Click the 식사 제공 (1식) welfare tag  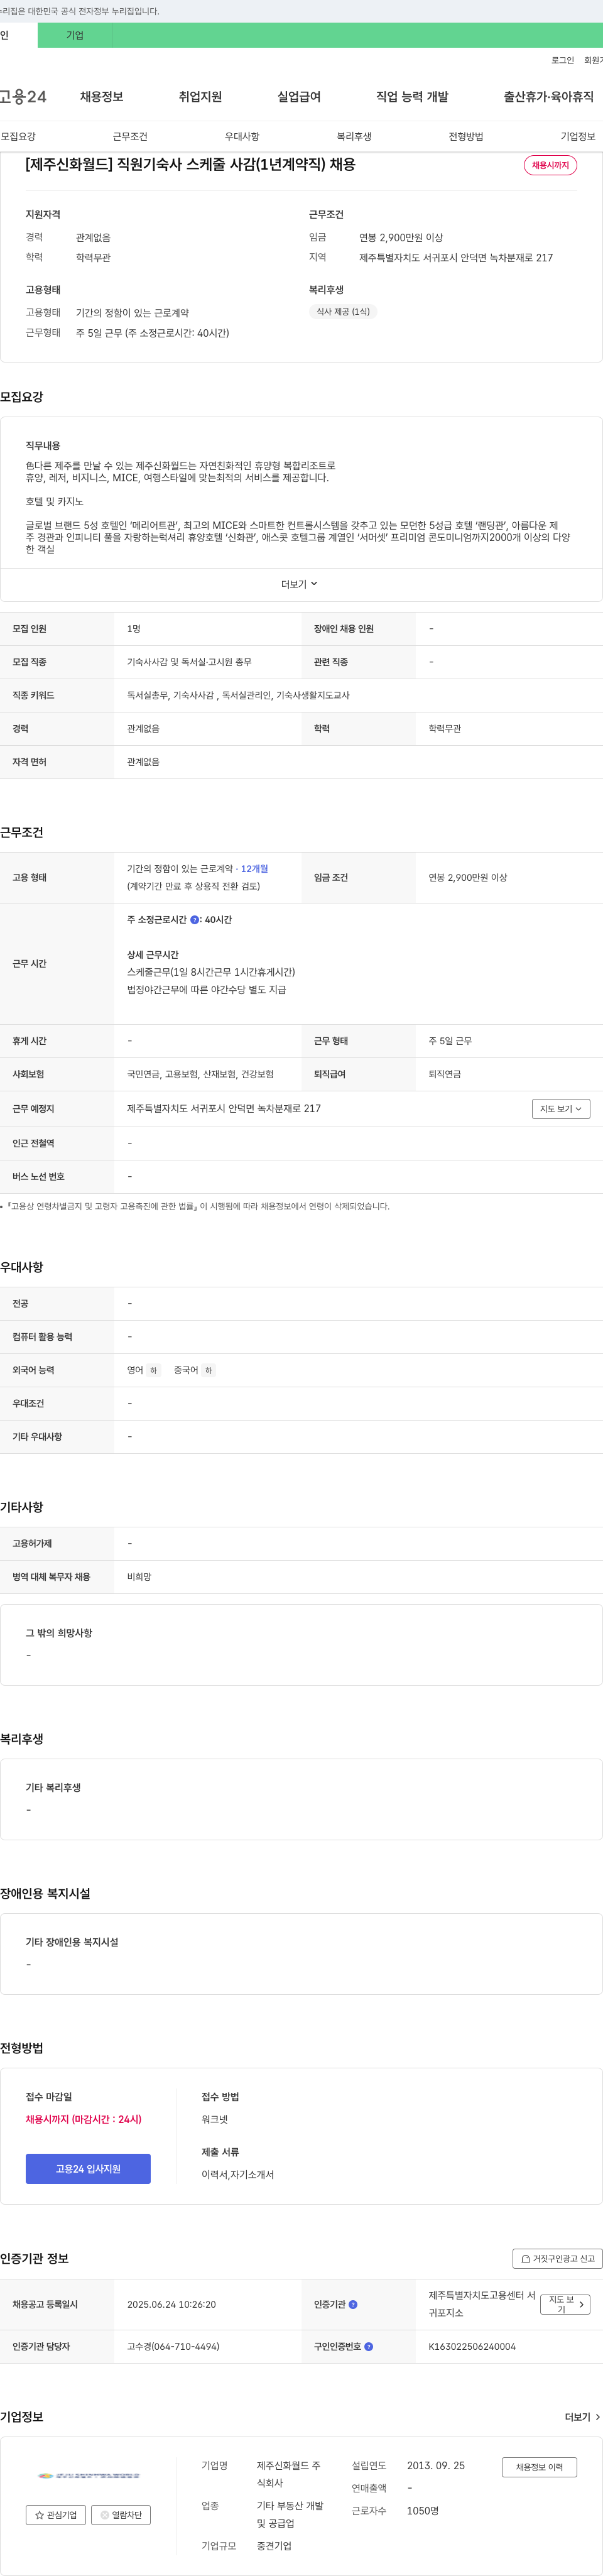click(343, 312)
